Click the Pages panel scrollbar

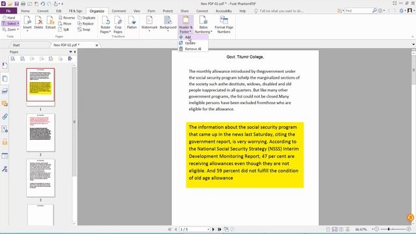(x=74, y=122)
